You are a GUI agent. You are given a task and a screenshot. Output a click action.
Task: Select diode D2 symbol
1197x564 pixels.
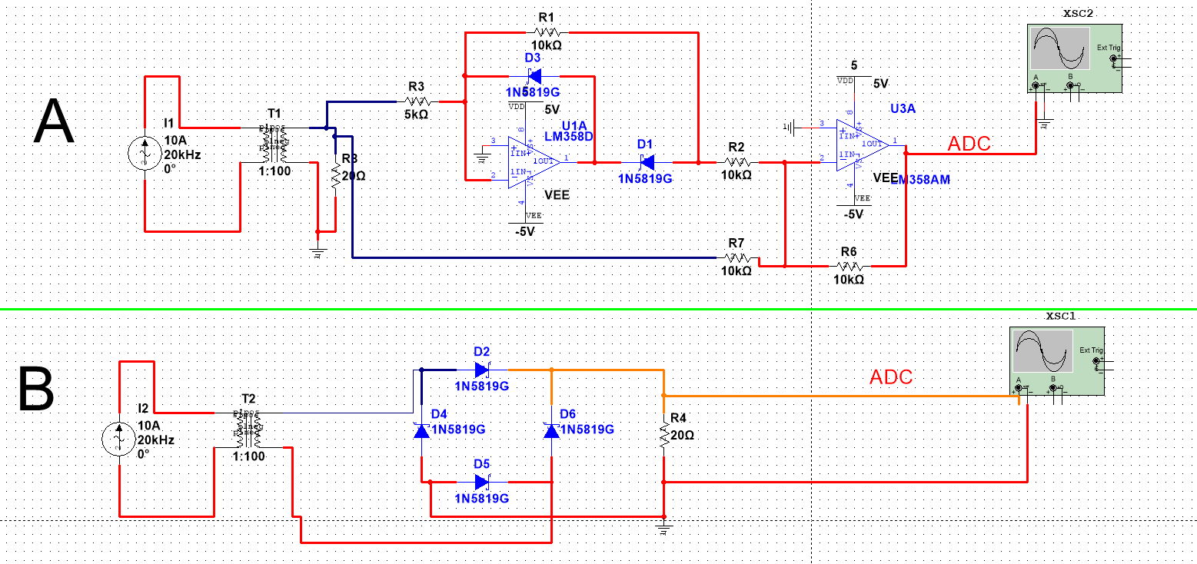(482, 369)
